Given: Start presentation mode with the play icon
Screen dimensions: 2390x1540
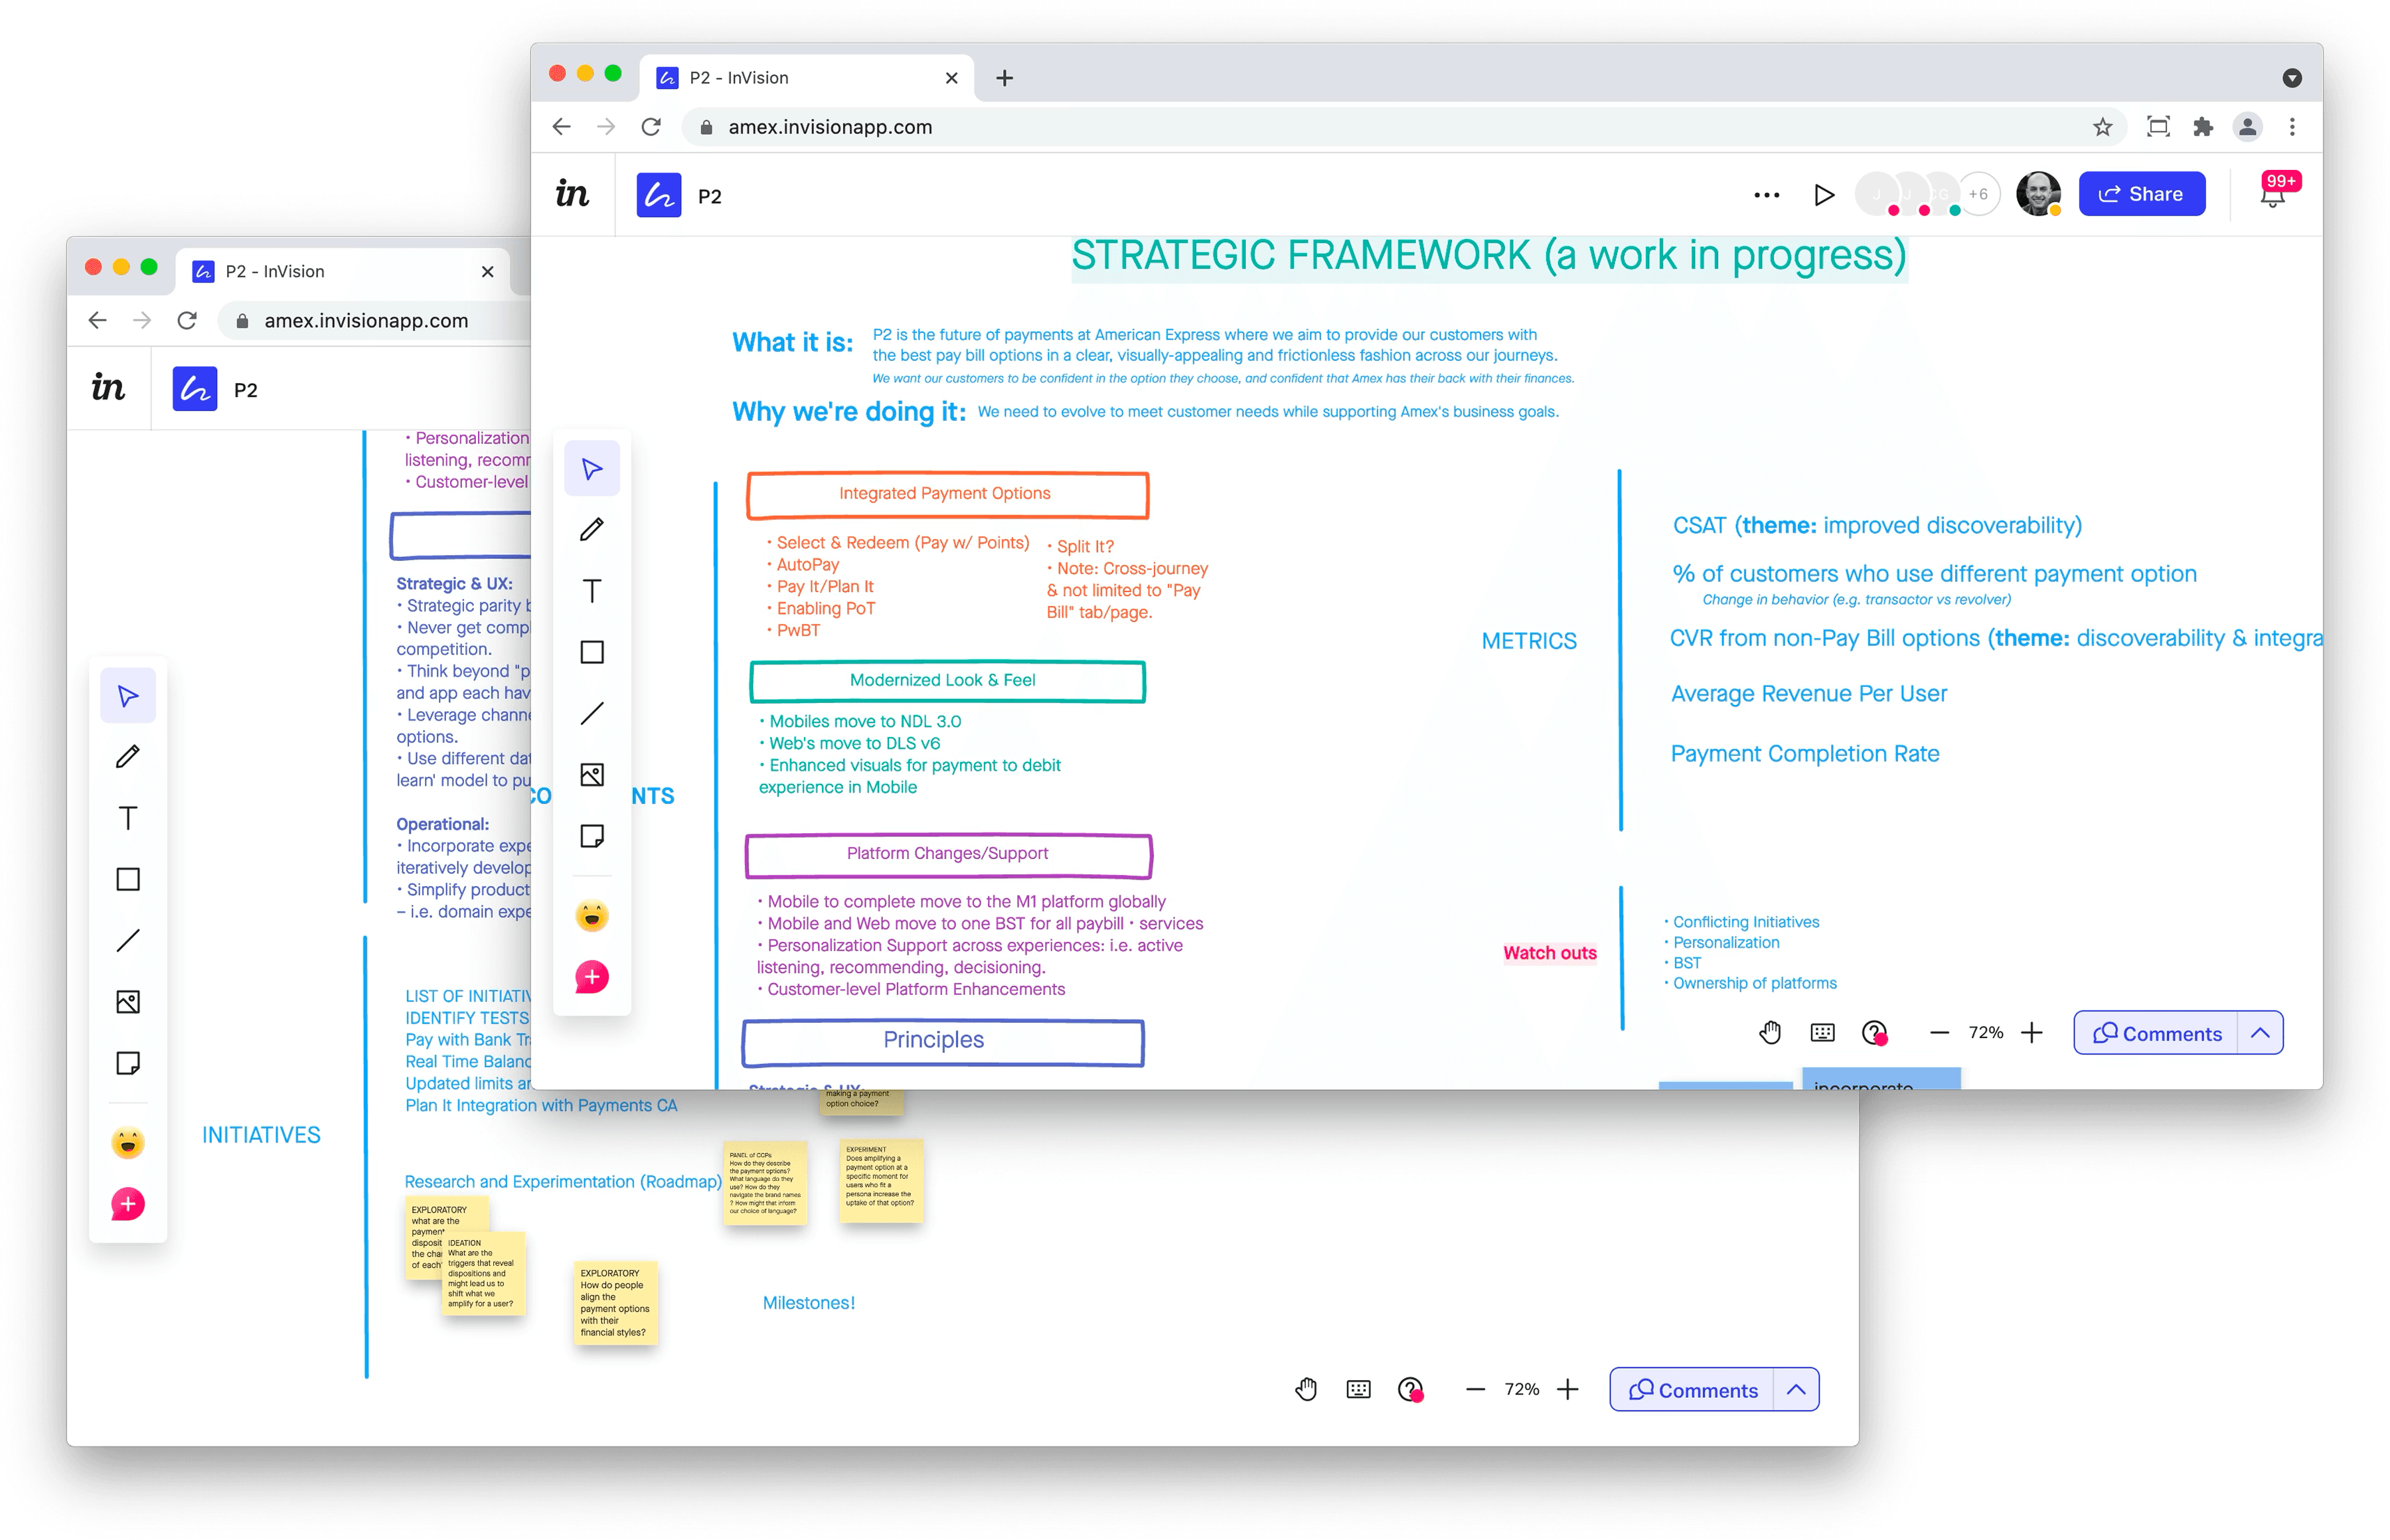Looking at the screenshot, I should click(1824, 195).
